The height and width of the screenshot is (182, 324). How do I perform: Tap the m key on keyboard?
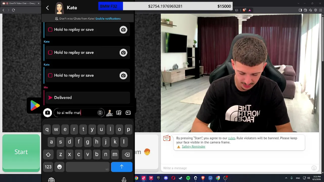pos(115,154)
